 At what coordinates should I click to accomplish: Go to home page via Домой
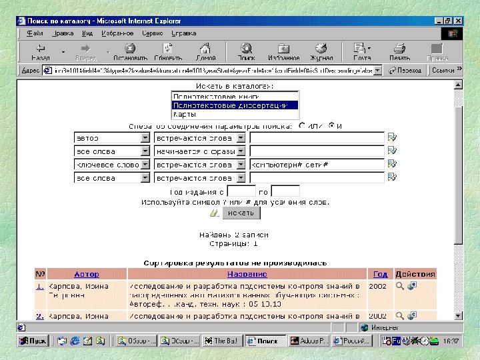pyautogui.click(x=205, y=52)
